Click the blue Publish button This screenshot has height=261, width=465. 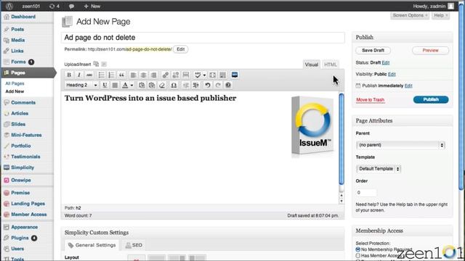pyautogui.click(x=431, y=99)
